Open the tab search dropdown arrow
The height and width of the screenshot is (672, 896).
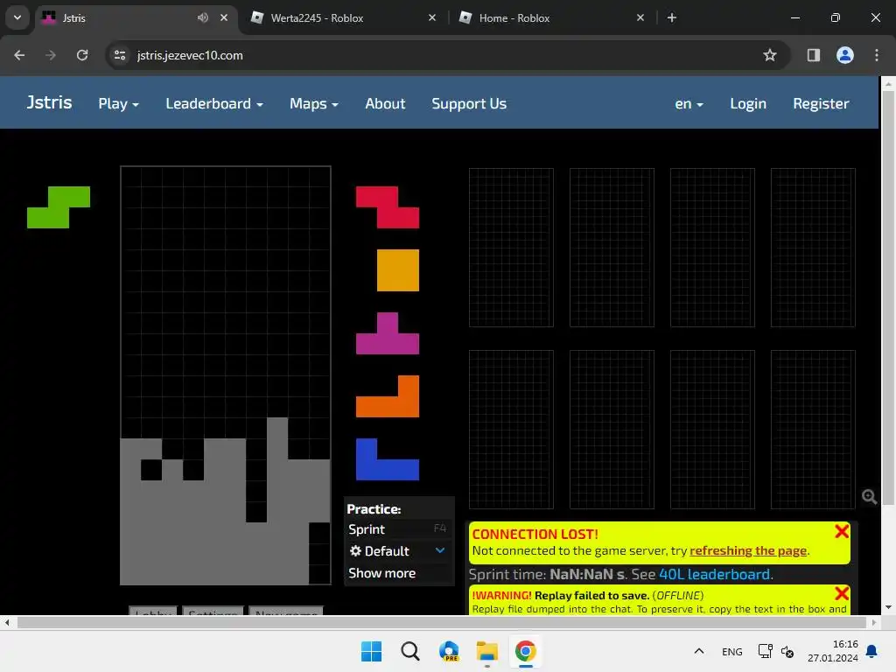click(x=17, y=17)
